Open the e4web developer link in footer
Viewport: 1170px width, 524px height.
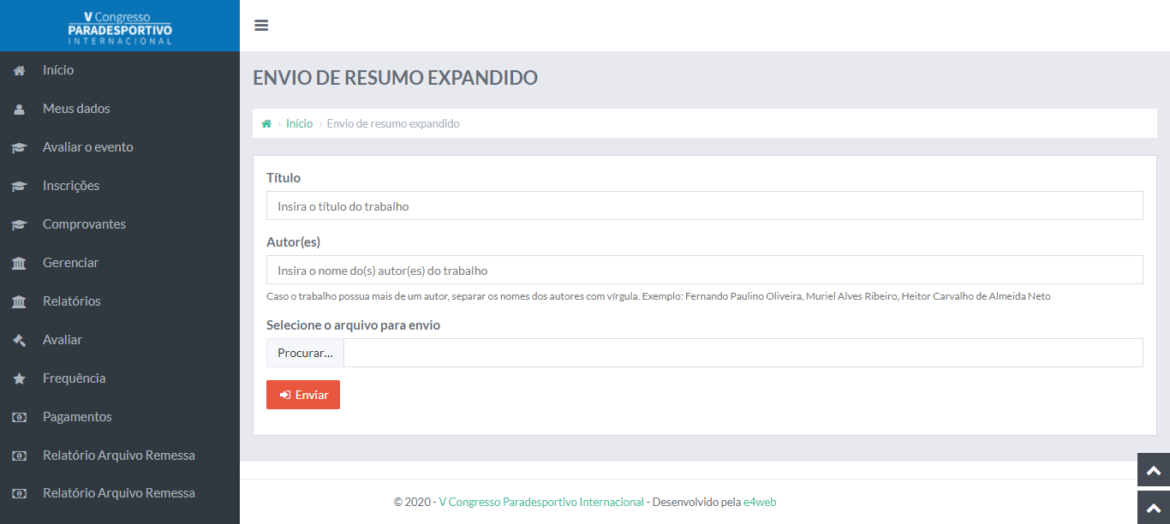point(760,503)
